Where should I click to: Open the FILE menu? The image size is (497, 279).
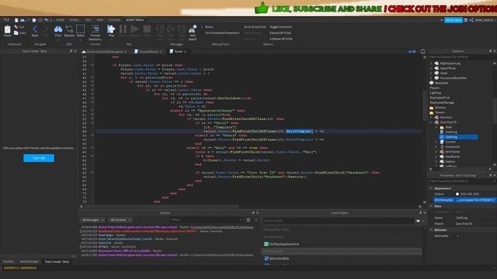click(6, 20)
